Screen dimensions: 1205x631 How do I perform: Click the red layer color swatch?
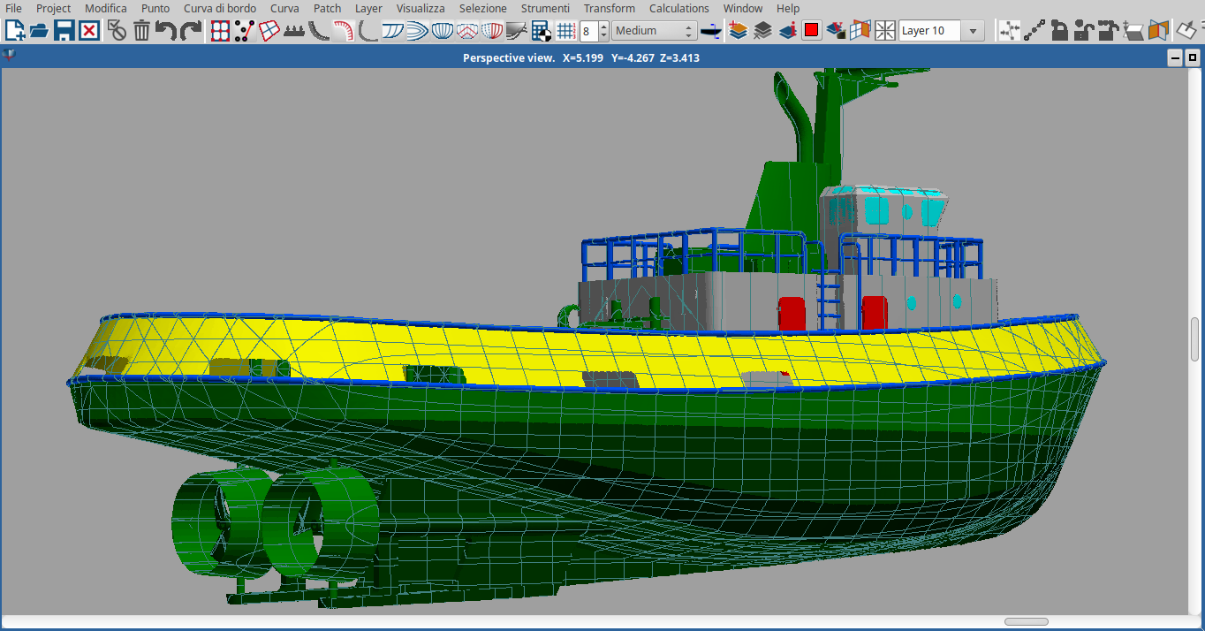tap(811, 31)
